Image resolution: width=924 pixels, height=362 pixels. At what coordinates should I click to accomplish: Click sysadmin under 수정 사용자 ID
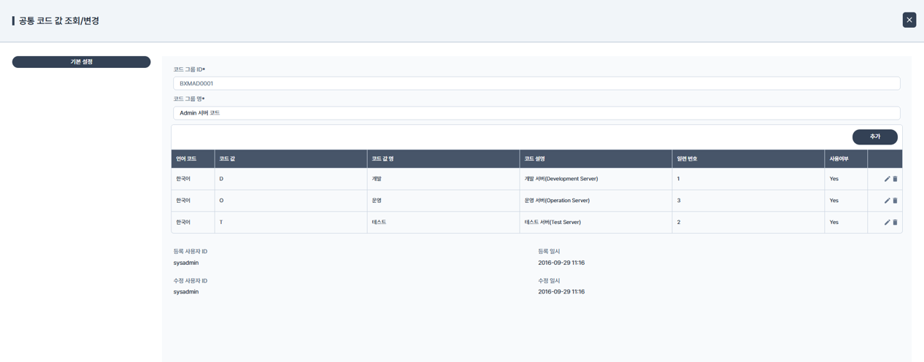186,292
